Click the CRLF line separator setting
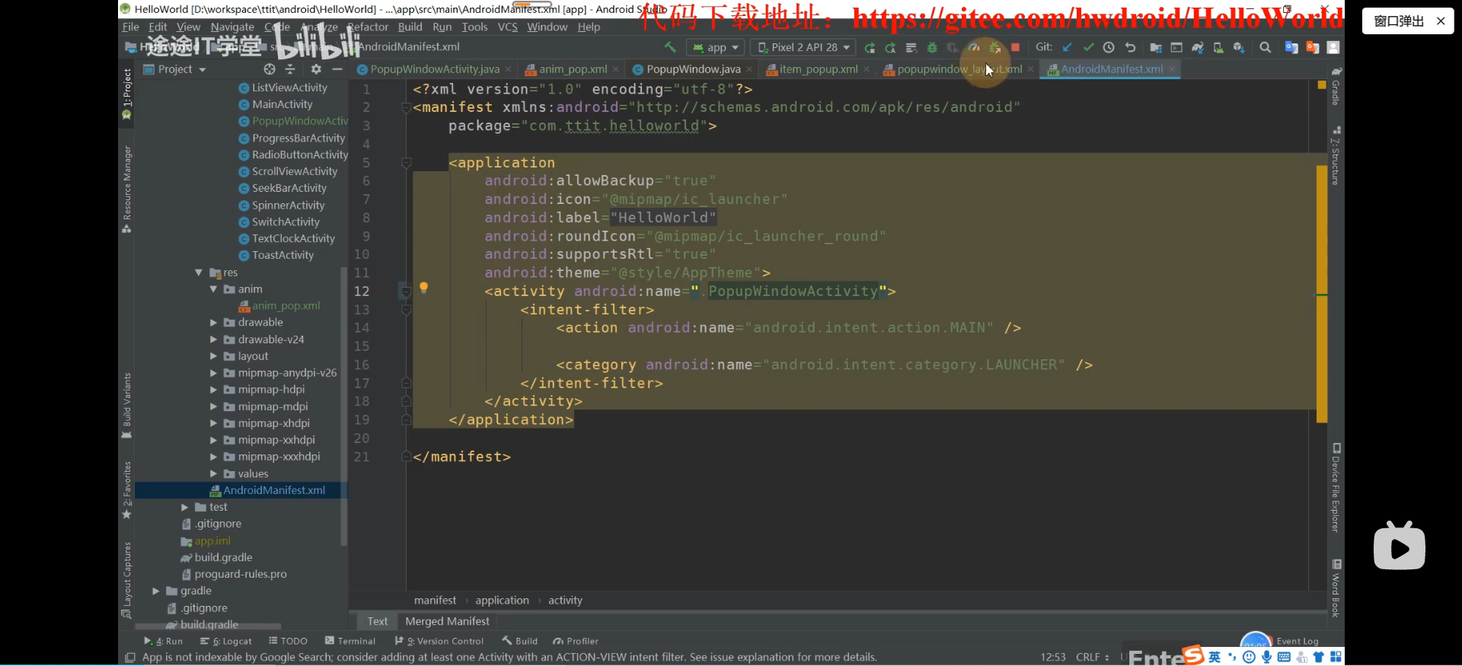Image resolution: width=1462 pixels, height=666 pixels. point(1092,657)
